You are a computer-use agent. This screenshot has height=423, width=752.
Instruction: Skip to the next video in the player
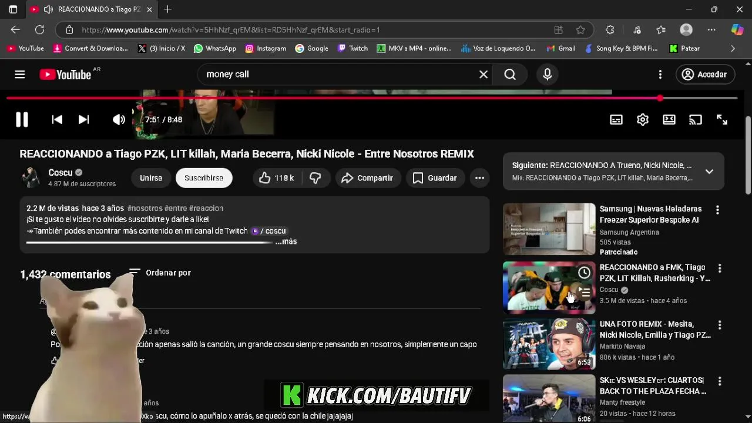(x=83, y=119)
